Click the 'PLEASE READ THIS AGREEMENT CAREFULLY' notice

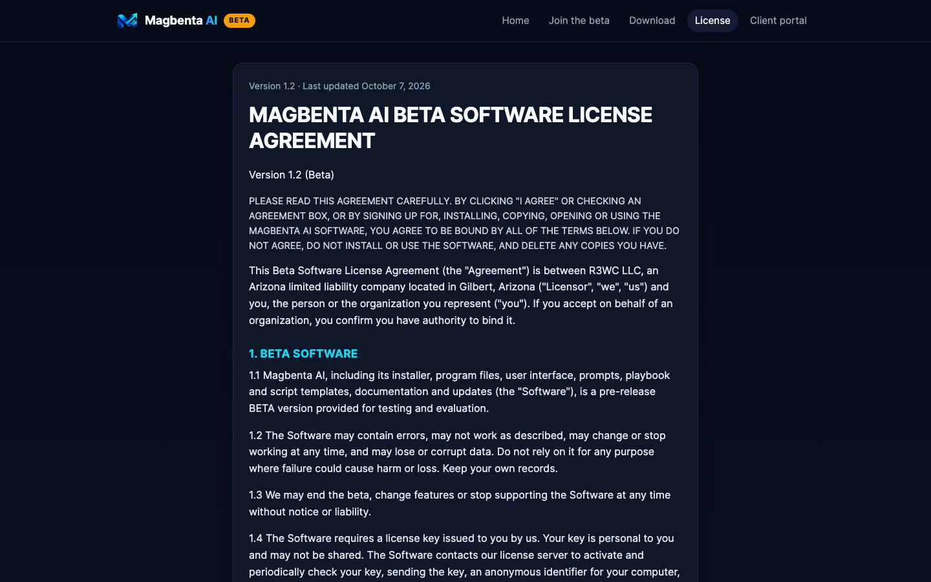[x=464, y=223]
